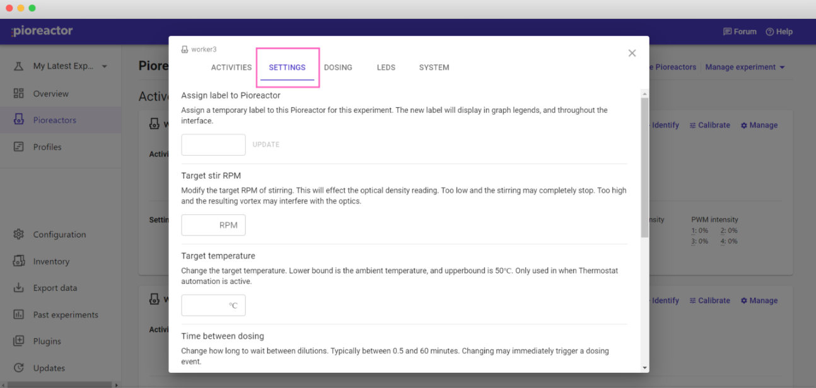Open Past experiments chart icon
The height and width of the screenshot is (388, 816).
19,315
